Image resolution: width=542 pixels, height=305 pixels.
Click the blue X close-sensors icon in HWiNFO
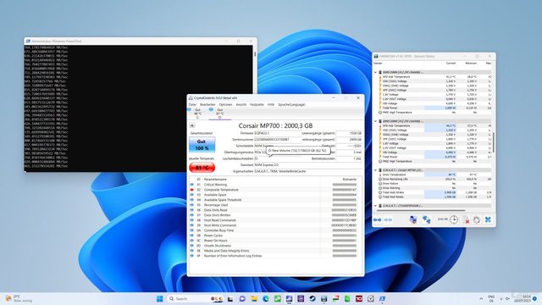coord(488,219)
